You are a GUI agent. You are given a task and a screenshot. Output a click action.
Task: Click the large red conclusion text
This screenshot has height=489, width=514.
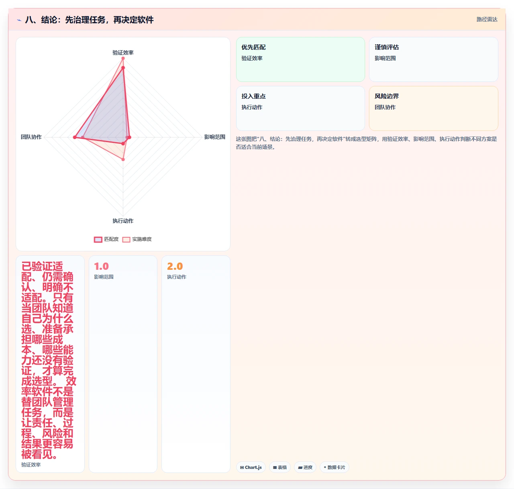[49, 360]
